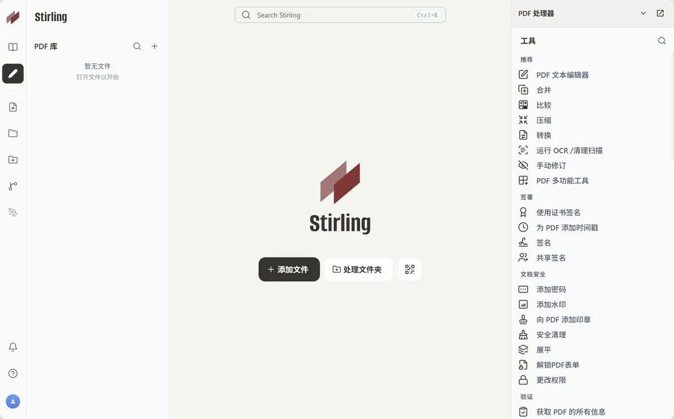Image resolution: width=674 pixels, height=419 pixels.
Task: Click the padlock icon for 更改权限
Action: 523,380
